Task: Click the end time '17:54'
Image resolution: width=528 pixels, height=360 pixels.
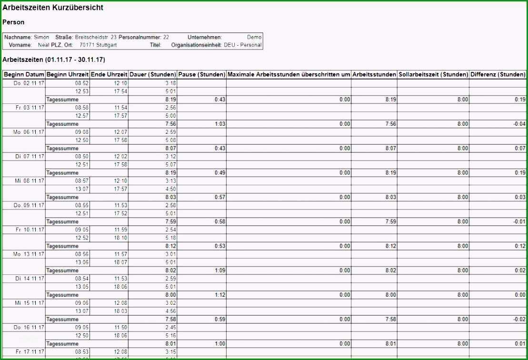Action: click(120, 91)
